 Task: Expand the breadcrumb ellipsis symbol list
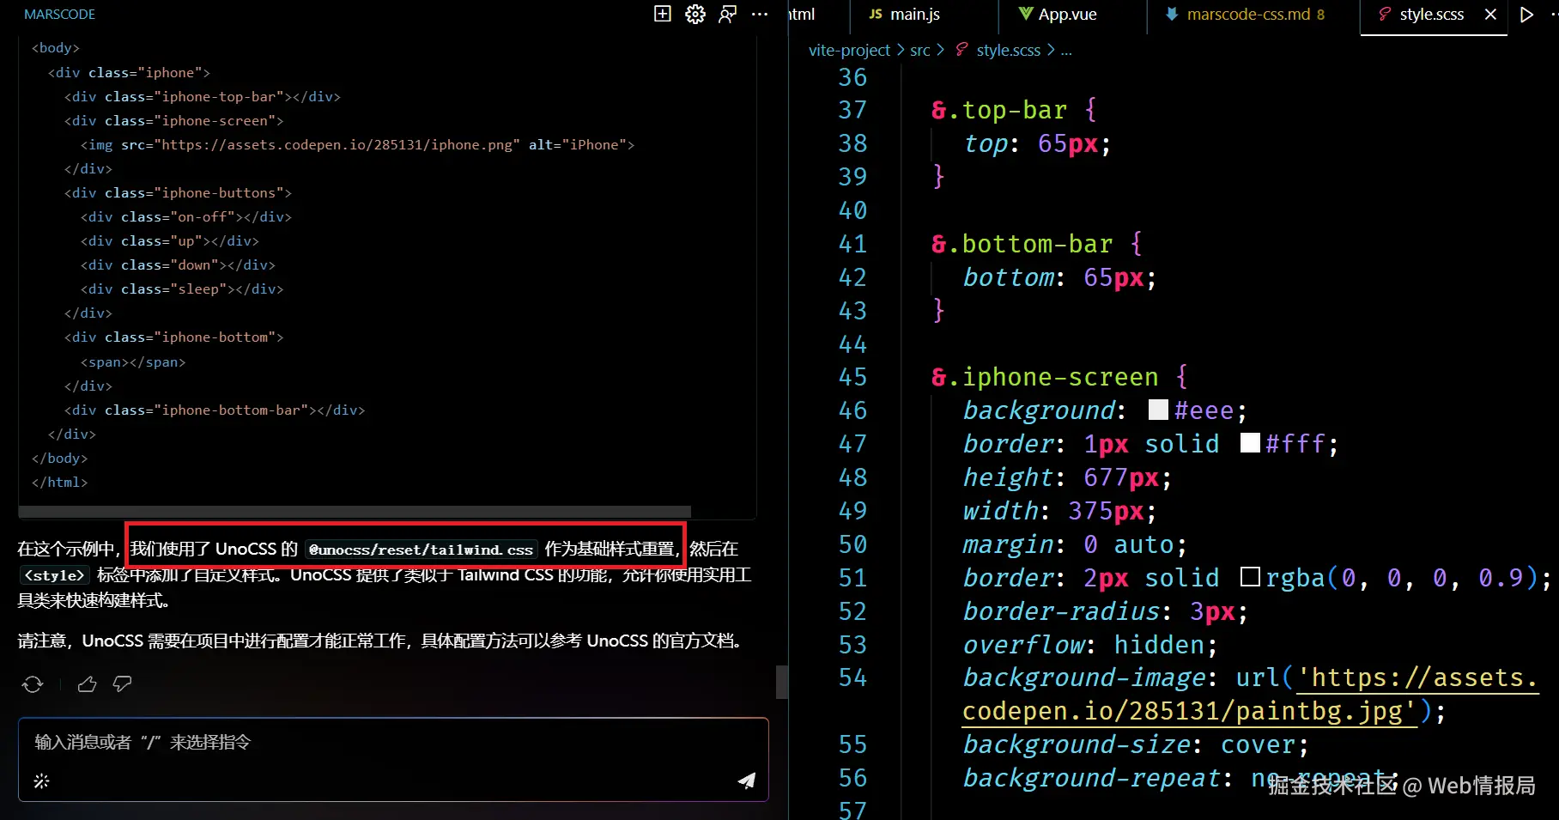[1066, 51]
